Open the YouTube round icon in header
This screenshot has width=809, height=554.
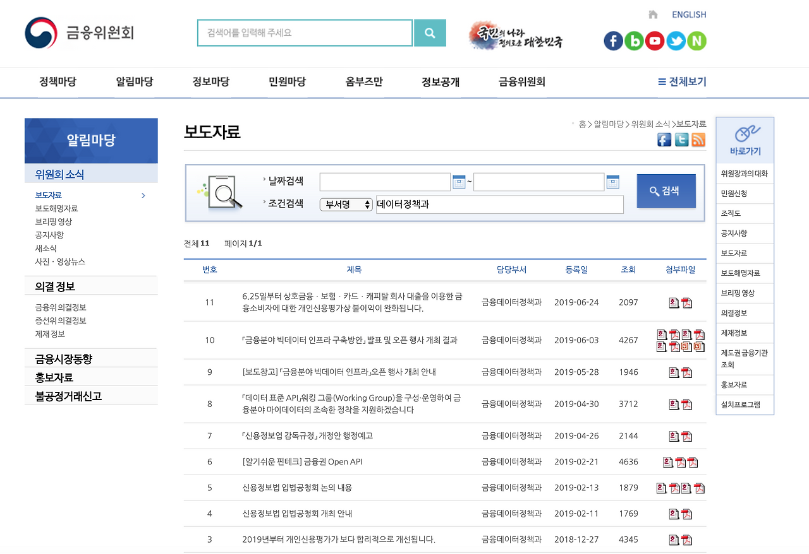[655, 41]
